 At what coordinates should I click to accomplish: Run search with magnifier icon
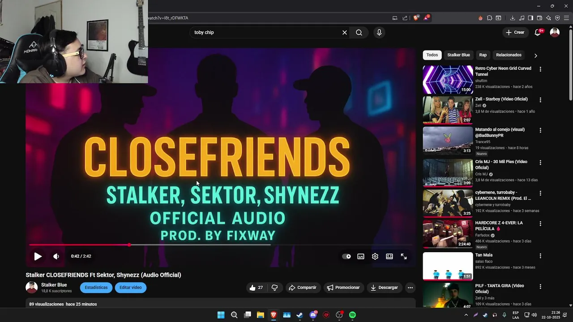click(359, 32)
